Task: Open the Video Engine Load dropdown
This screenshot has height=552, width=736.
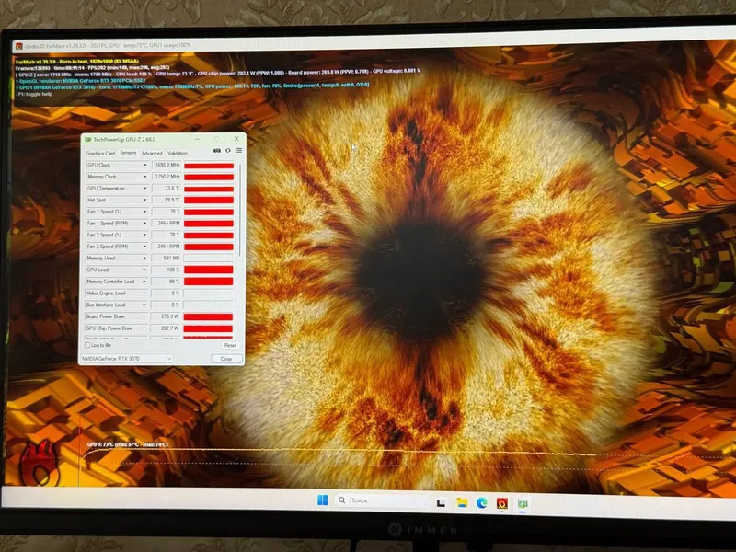Action: [x=144, y=293]
